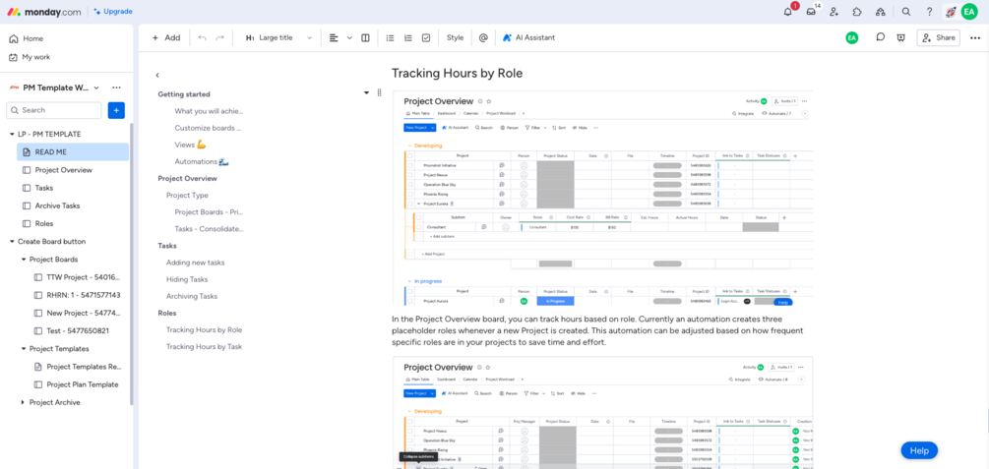
Task: Click the question mark help icon
Action: tap(929, 12)
